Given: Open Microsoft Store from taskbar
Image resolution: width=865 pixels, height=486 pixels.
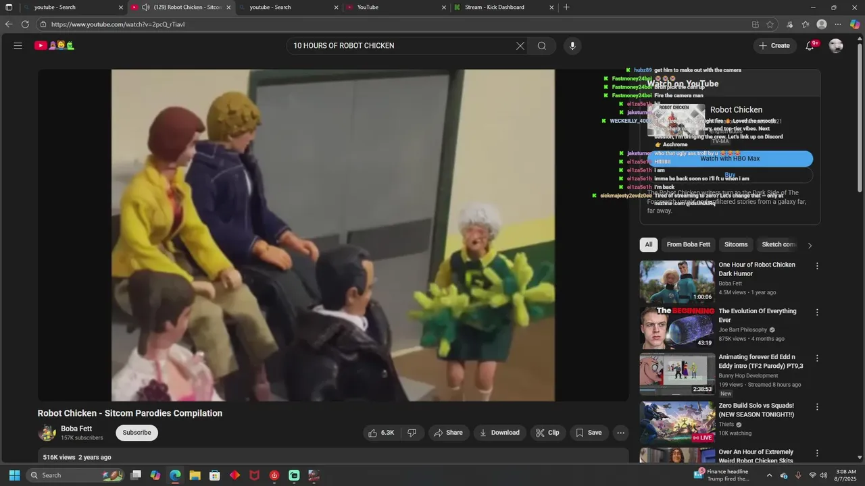Looking at the screenshot, I should [x=215, y=475].
